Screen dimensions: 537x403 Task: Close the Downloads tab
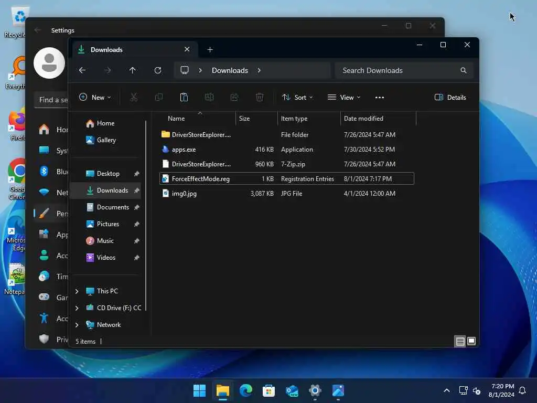click(187, 49)
